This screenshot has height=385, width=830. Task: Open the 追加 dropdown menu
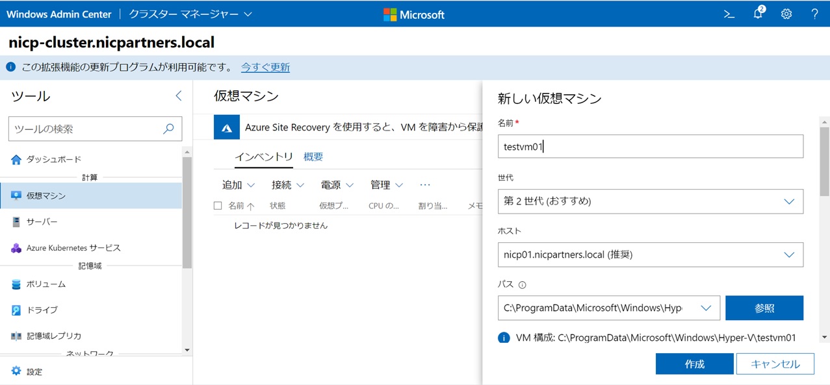[x=238, y=185]
